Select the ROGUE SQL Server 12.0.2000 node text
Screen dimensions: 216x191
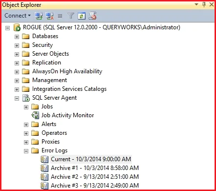[102, 27]
